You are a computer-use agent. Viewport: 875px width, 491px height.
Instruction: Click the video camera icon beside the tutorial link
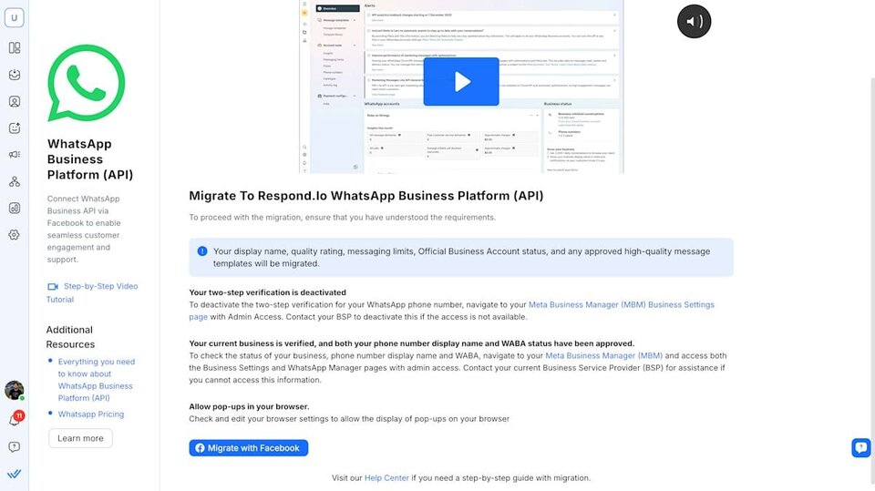click(x=53, y=286)
